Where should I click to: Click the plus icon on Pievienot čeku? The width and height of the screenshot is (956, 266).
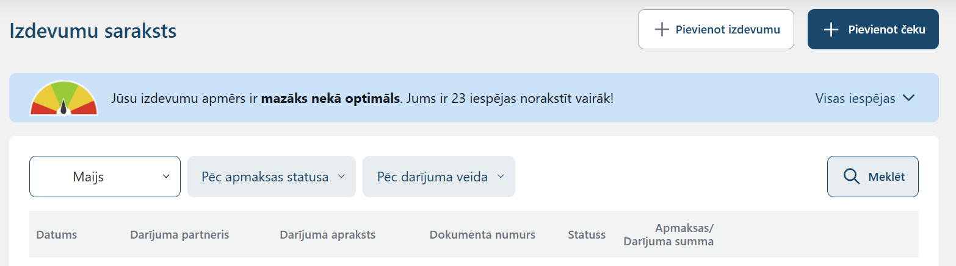click(x=831, y=29)
